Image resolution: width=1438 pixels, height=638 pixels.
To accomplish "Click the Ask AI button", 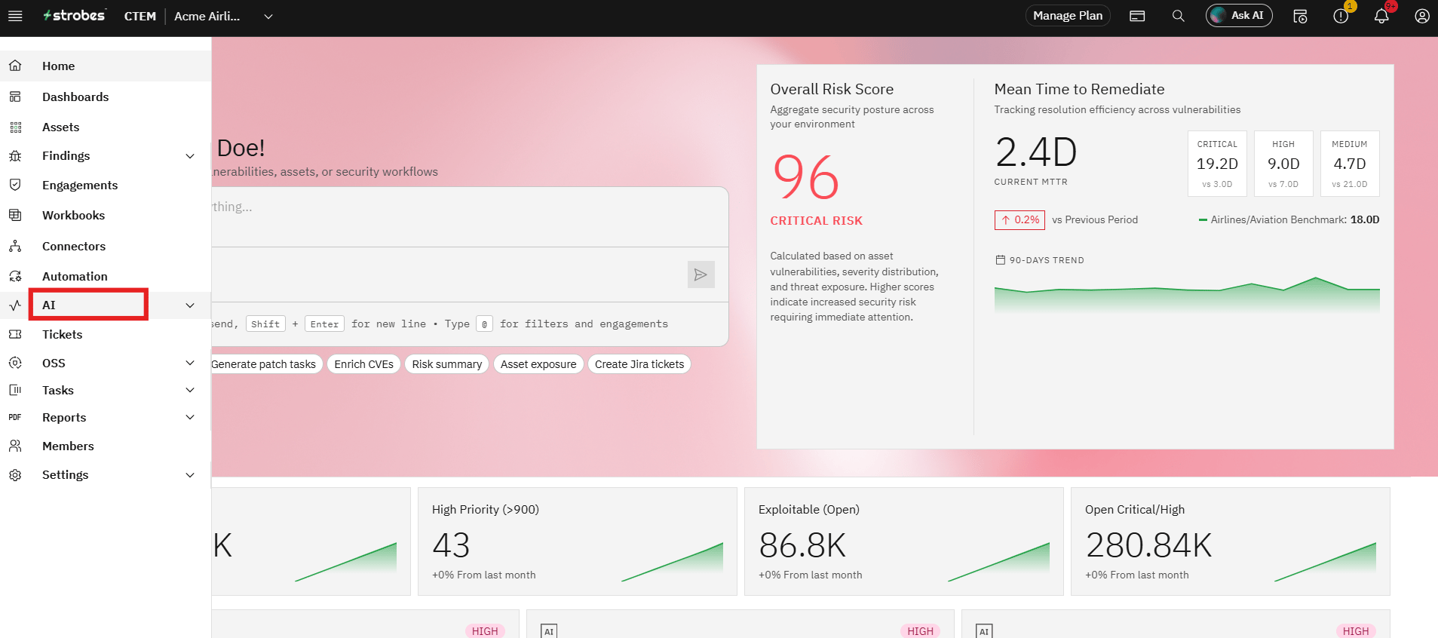I will click(x=1239, y=16).
